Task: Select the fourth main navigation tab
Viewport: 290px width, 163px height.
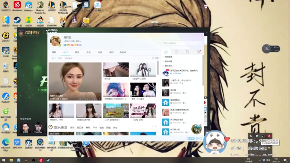Action: 88,53
